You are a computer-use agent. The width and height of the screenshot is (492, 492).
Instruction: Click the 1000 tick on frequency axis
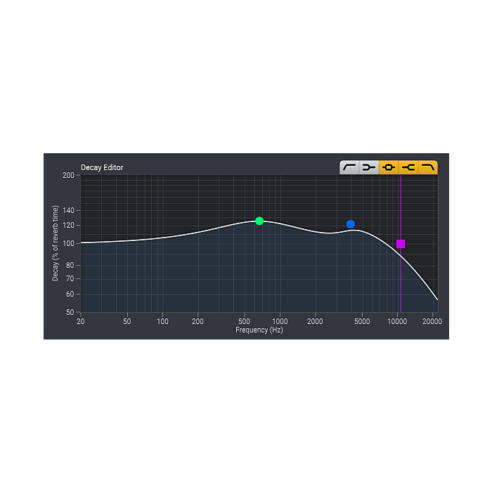280,321
